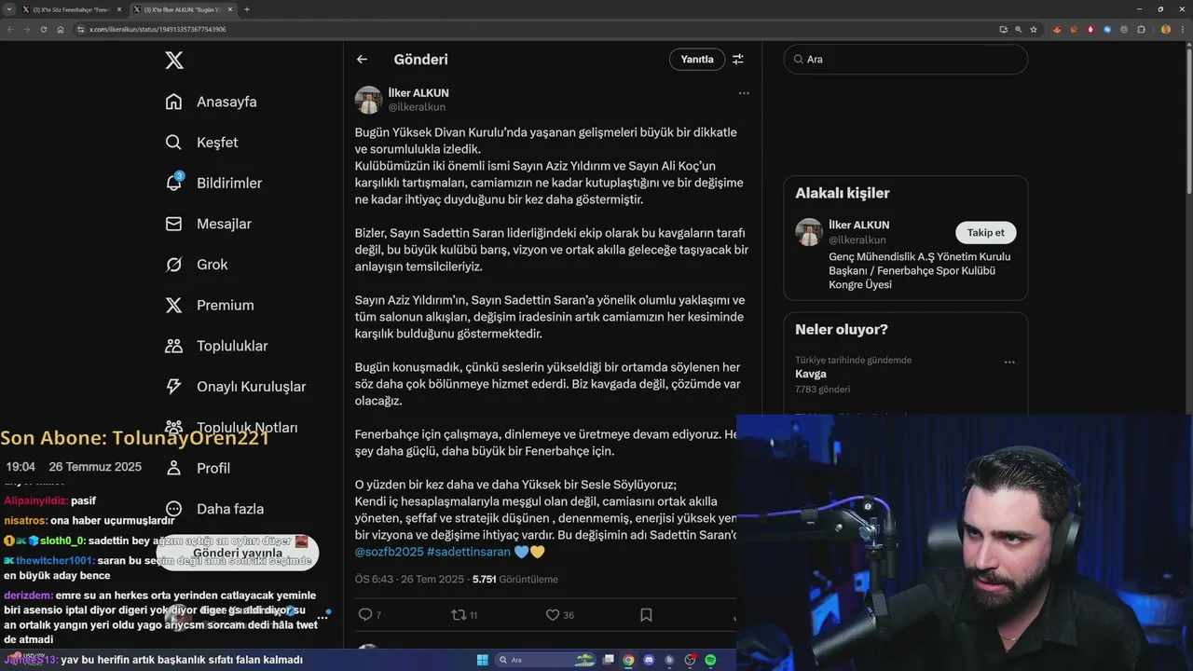Click the X logo in the sidebar
The height and width of the screenshot is (671, 1193).
174,61
